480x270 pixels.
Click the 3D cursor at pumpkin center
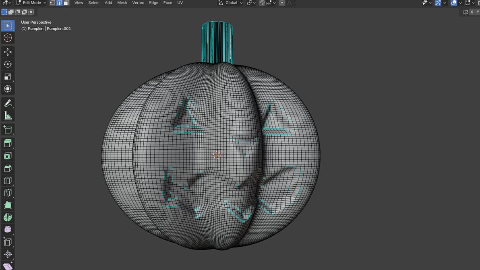(x=217, y=155)
